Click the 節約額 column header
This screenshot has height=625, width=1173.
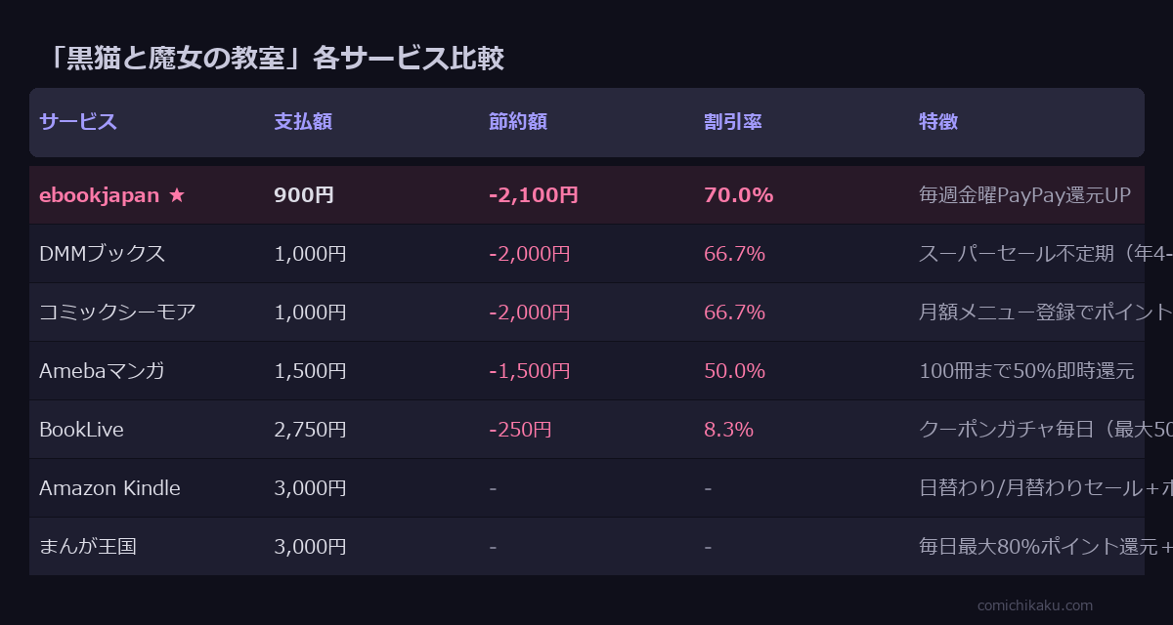518,122
